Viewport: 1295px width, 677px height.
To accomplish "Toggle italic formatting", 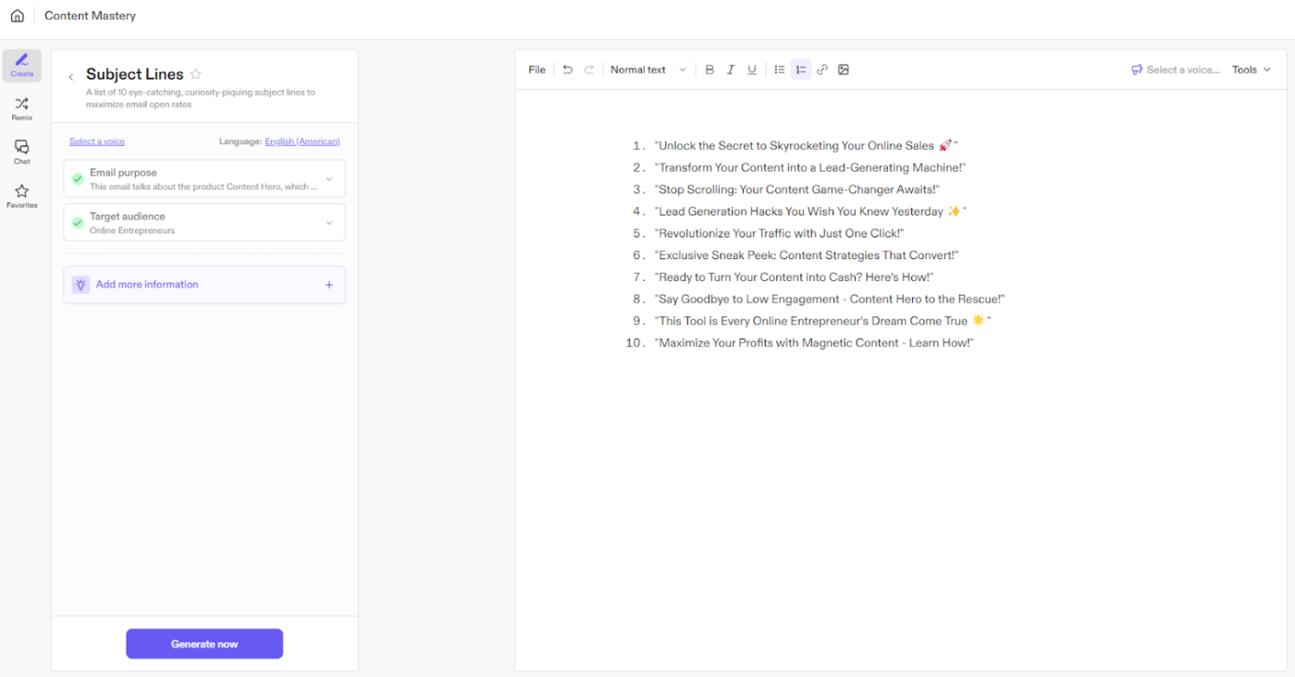I will (x=731, y=69).
